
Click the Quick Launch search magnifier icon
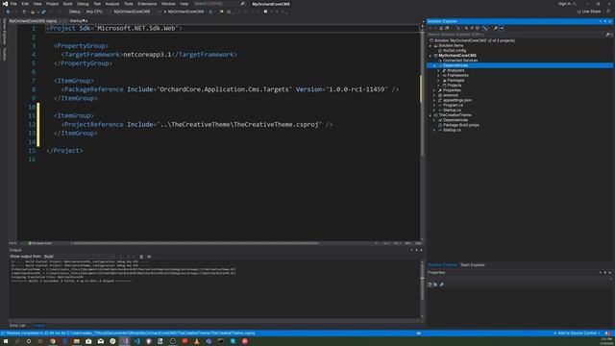tap(242, 4)
